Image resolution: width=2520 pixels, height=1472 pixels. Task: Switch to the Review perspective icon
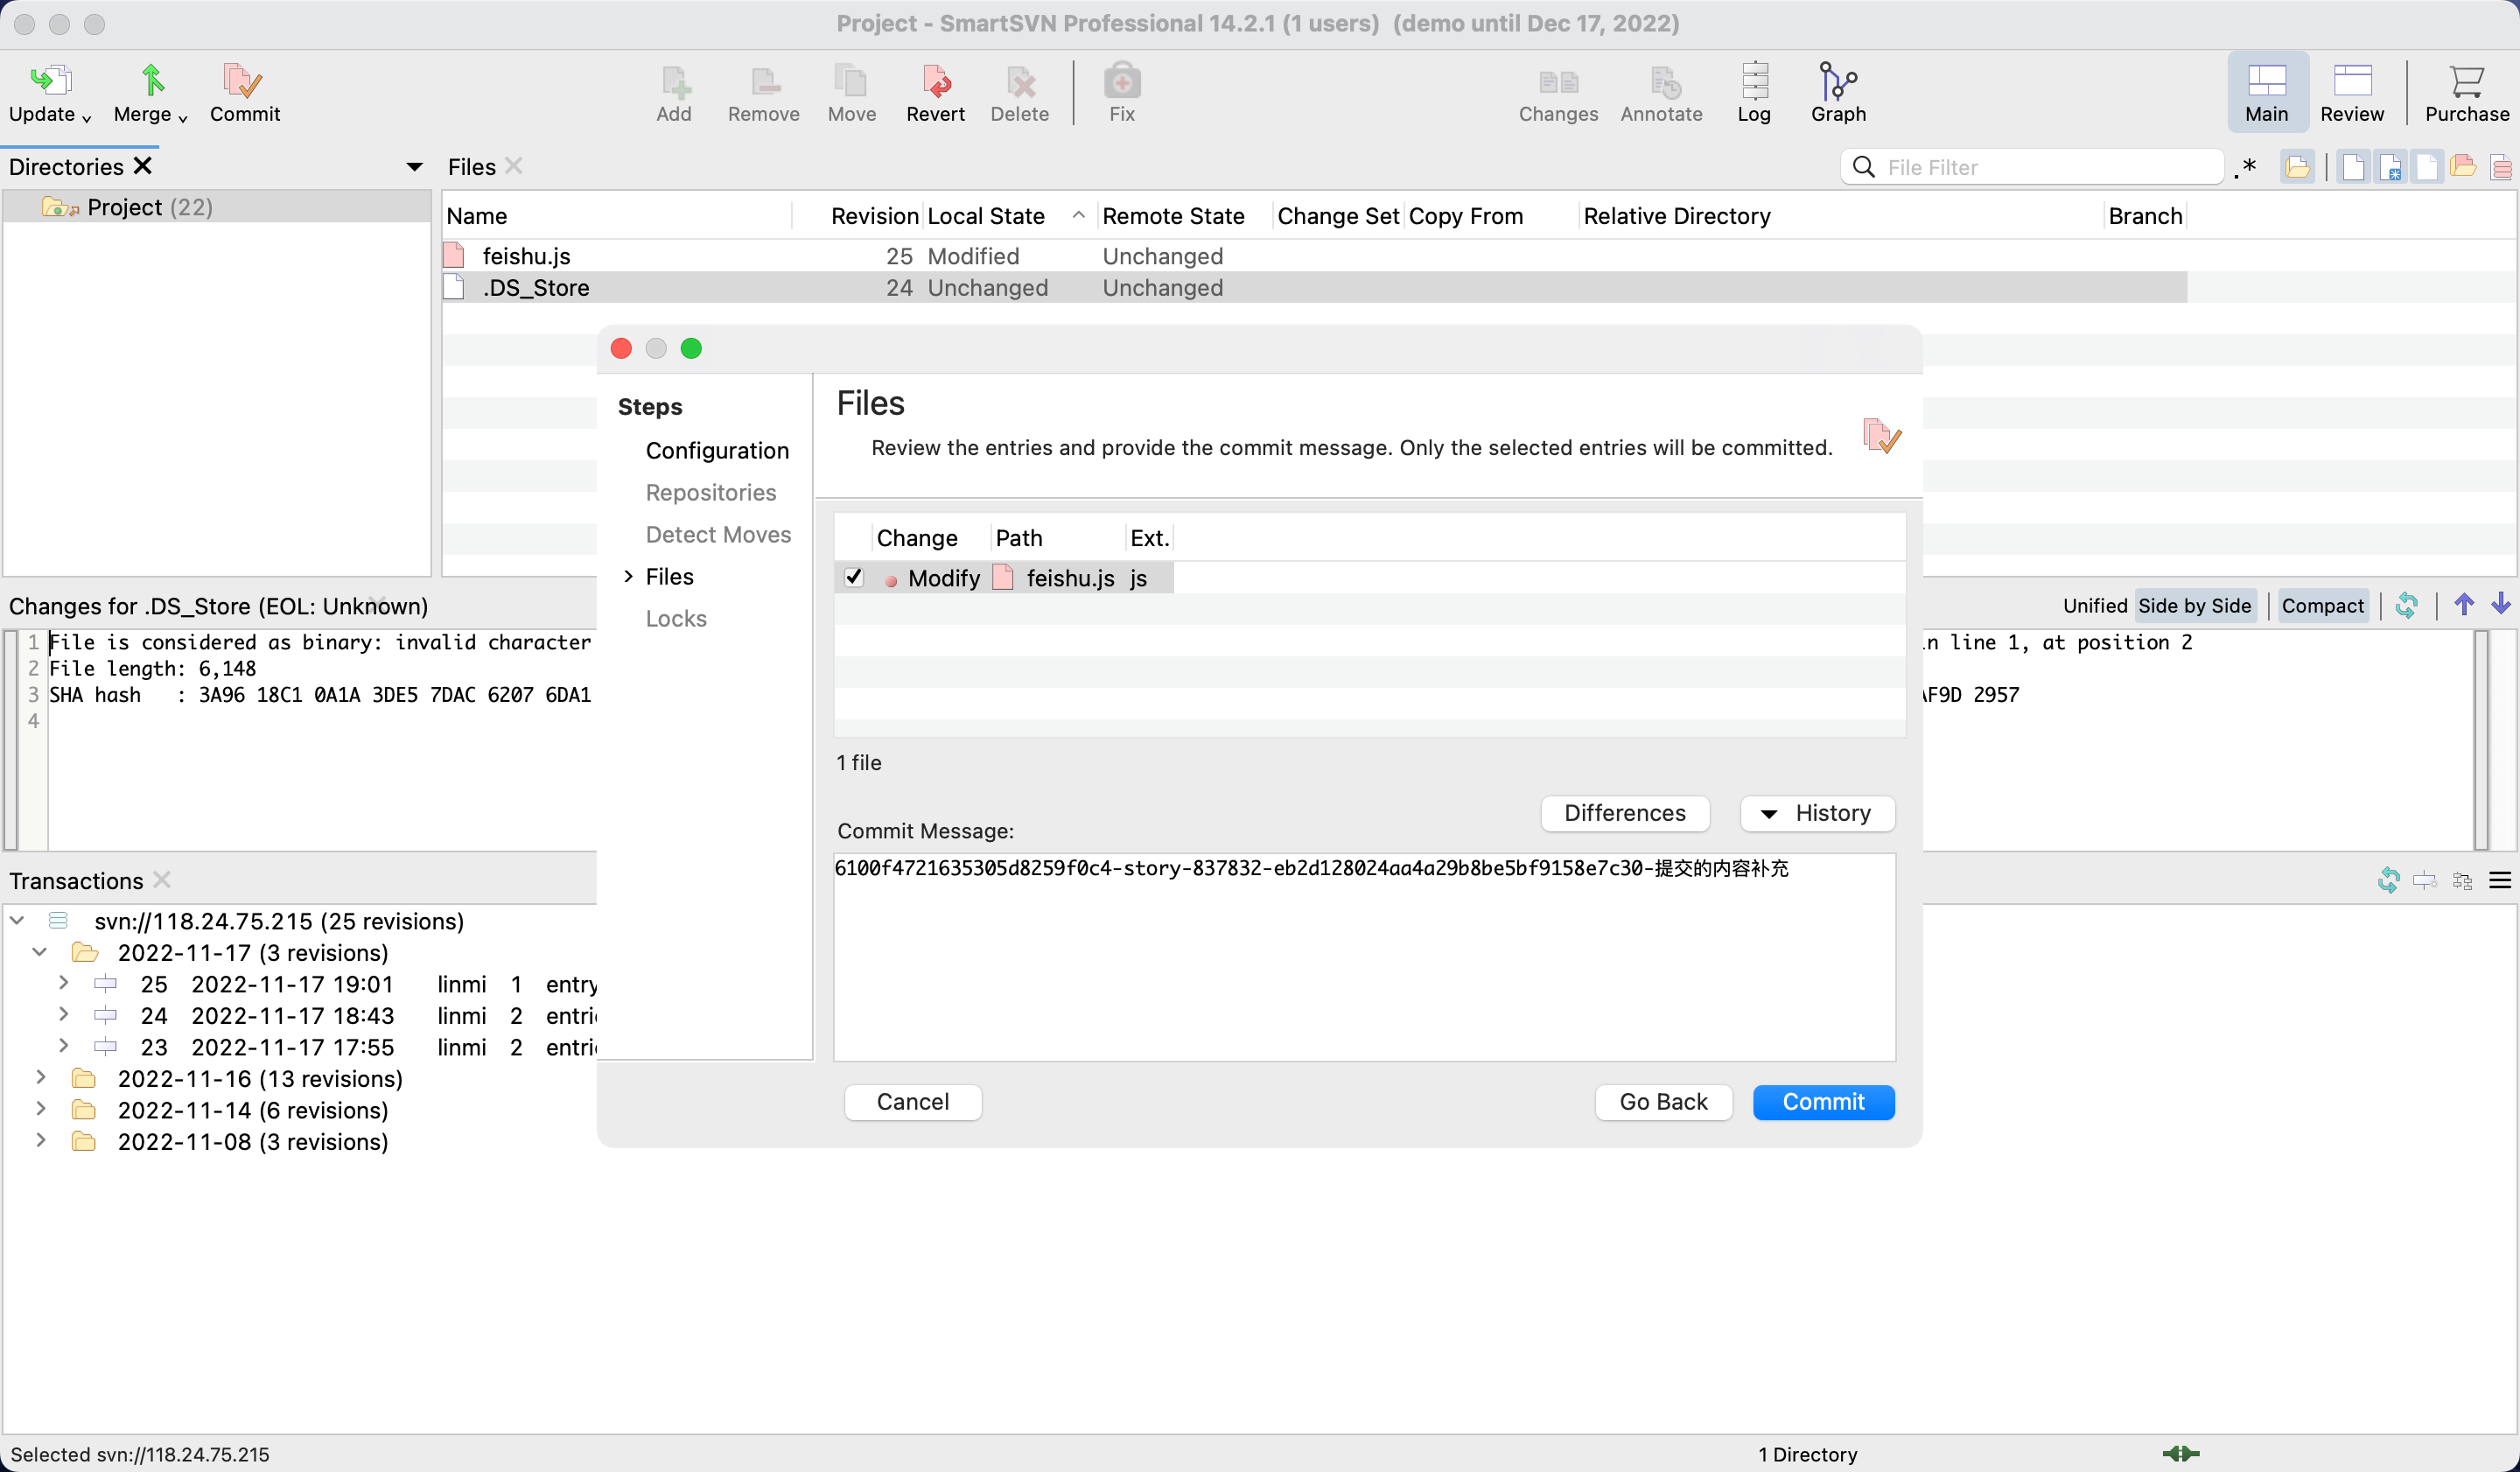(x=2352, y=80)
